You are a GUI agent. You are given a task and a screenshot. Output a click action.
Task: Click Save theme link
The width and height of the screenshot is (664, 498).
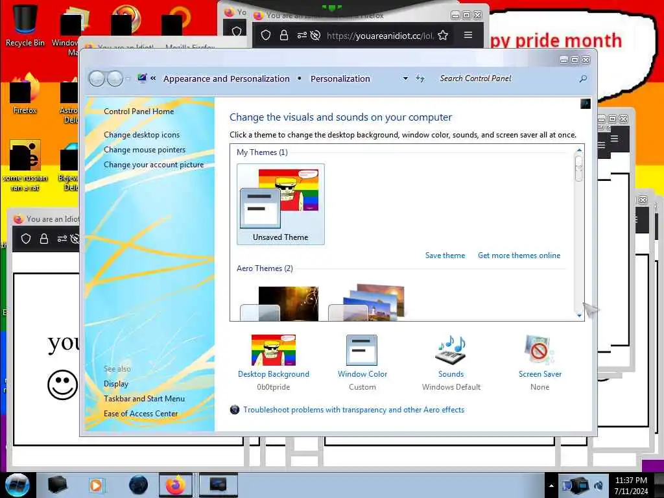pyautogui.click(x=445, y=255)
